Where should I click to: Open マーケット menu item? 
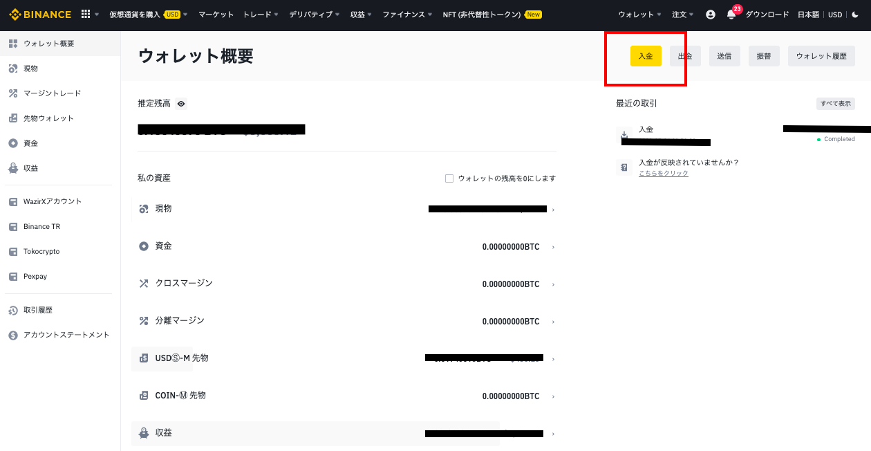[216, 15]
